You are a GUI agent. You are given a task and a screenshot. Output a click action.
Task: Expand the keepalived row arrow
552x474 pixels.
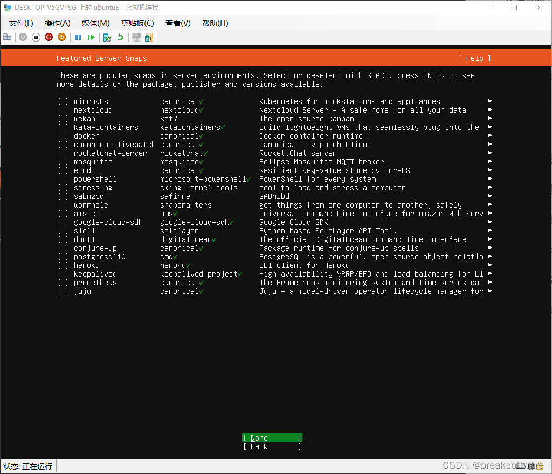pos(489,273)
